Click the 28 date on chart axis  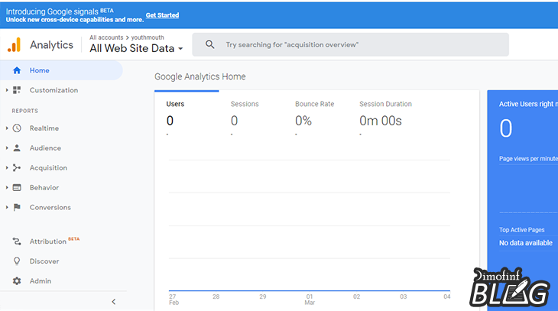pyautogui.click(x=216, y=296)
